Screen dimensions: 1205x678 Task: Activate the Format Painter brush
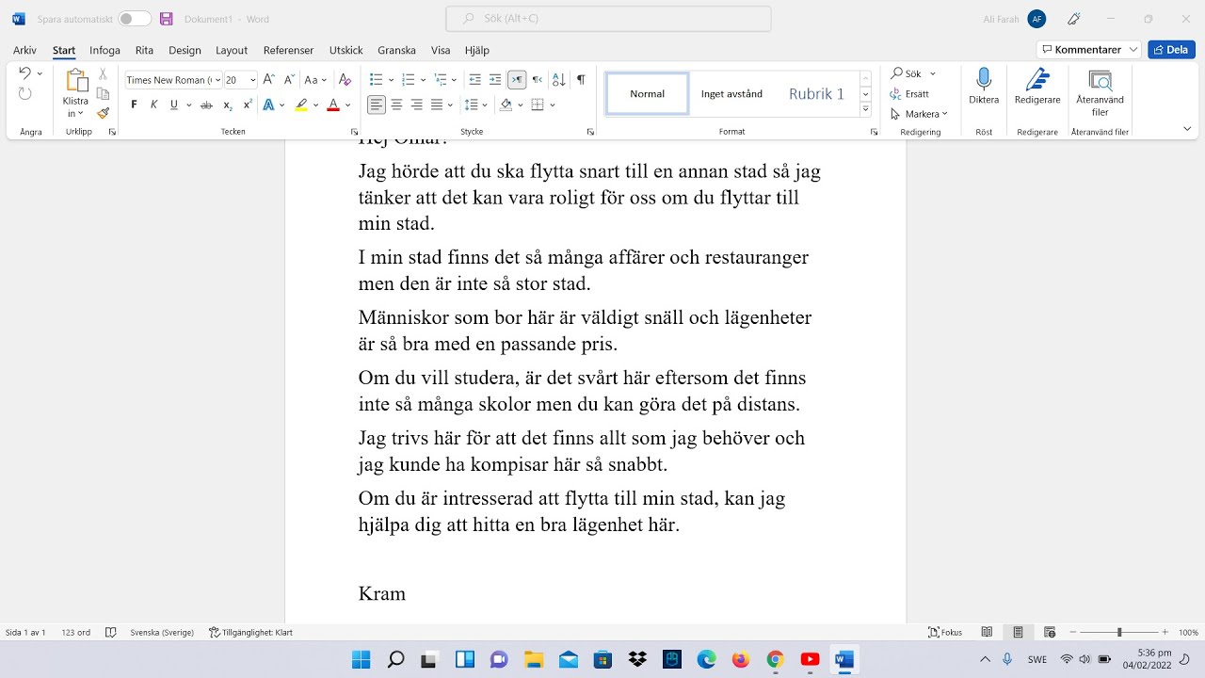103,113
